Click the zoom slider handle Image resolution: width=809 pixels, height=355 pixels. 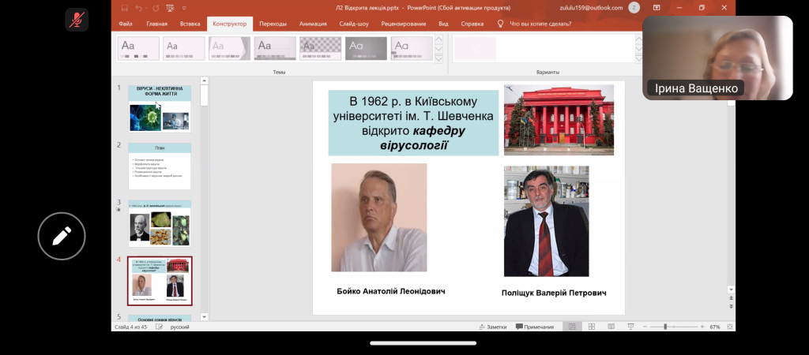(x=665, y=327)
